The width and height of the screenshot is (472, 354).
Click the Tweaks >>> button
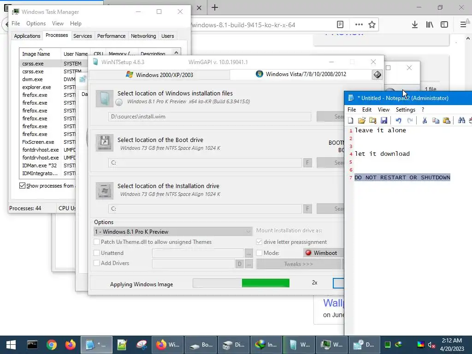298,264
